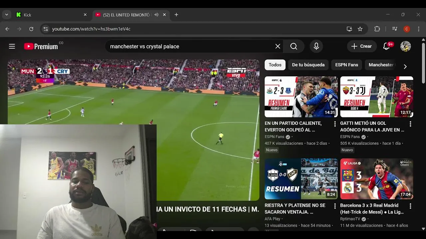The height and width of the screenshot is (239, 426).
Task: Clear the search box text
Action: click(278, 46)
